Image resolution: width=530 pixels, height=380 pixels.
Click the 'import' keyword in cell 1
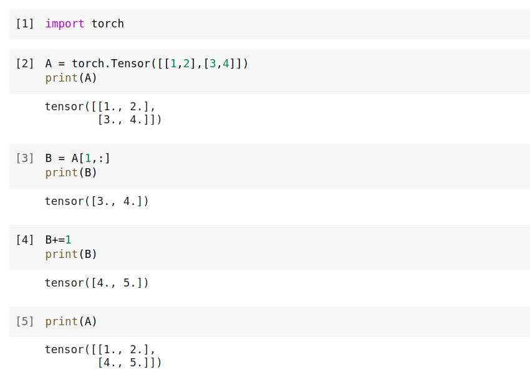click(65, 24)
